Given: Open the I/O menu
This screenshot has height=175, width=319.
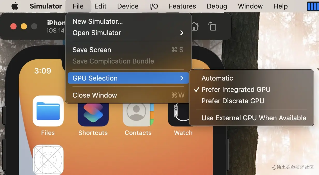Looking at the screenshot, I should [x=154, y=6].
